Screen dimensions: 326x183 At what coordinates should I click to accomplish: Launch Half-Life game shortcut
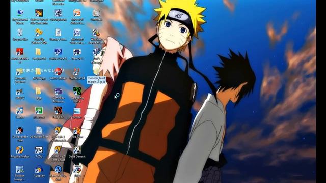[58, 113]
